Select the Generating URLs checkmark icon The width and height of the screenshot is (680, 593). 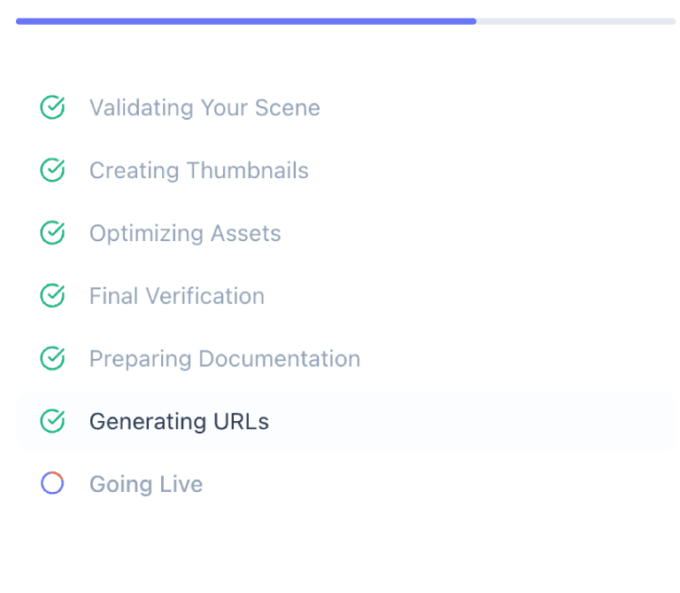pyautogui.click(x=52, y=421)
